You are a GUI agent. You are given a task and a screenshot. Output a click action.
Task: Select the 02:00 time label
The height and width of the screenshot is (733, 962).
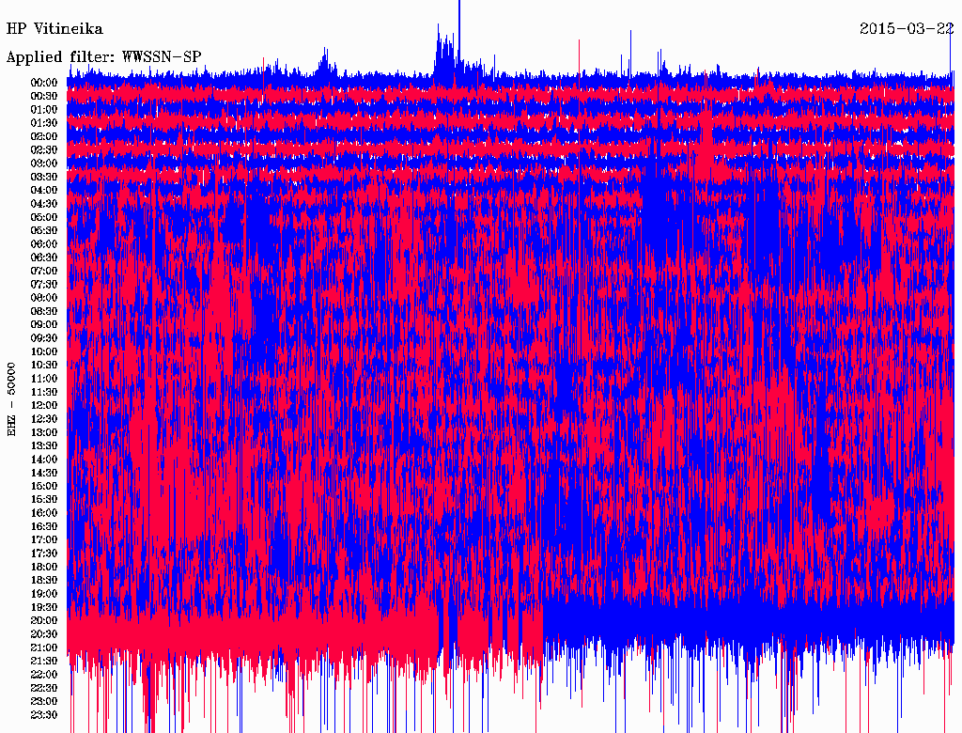coord(44,136)
